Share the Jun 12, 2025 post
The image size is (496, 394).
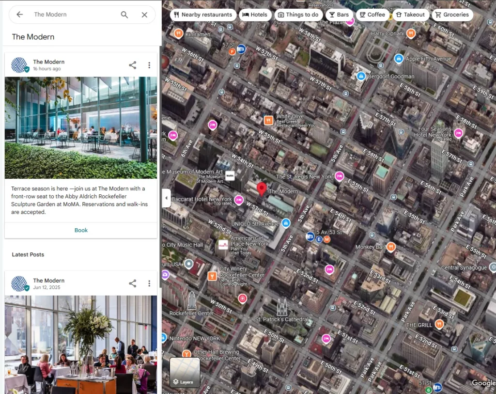pyautogui.click(x=133, y=283)
